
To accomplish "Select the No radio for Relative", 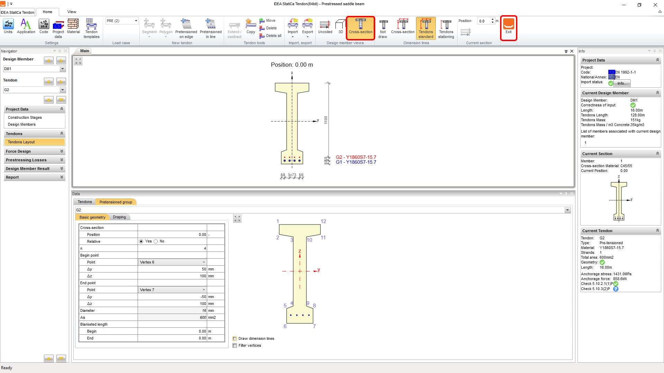I will [x=156, y=241].
